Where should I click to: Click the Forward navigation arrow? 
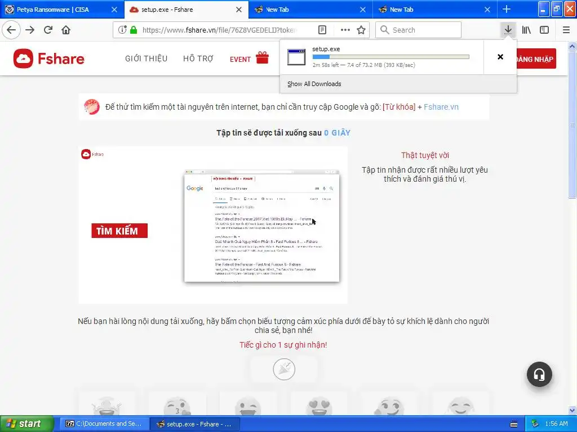pyautogui.click(x=30, y=30)
